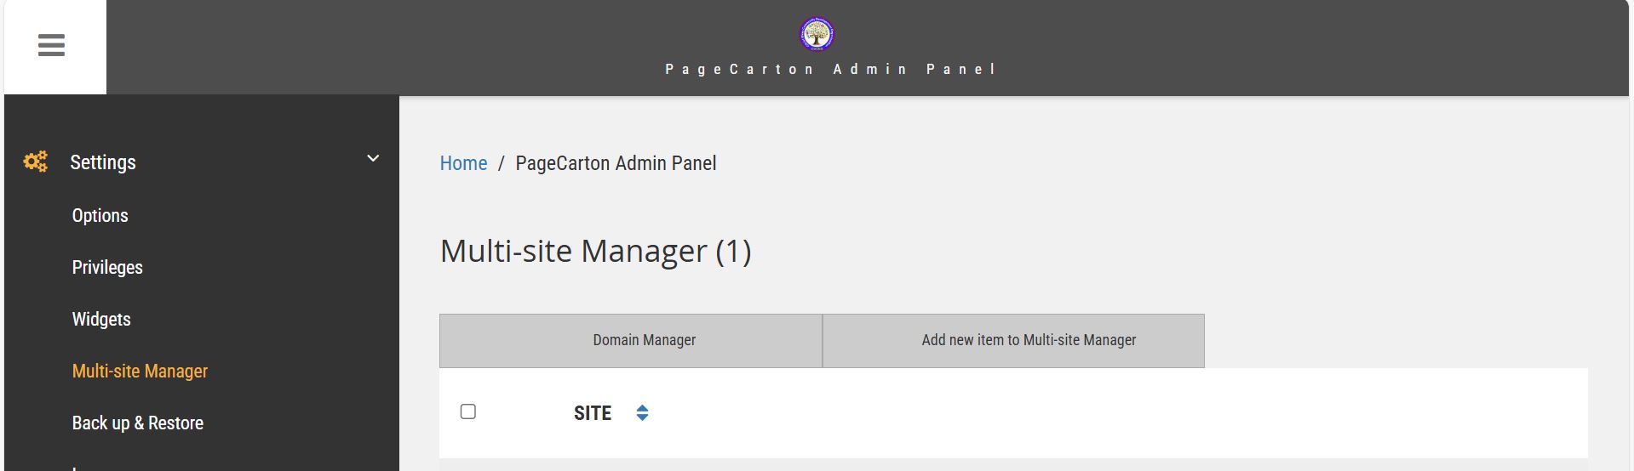Open the hamburger menu icon
Screen dimensions: 1634x471
coord(51,45)
